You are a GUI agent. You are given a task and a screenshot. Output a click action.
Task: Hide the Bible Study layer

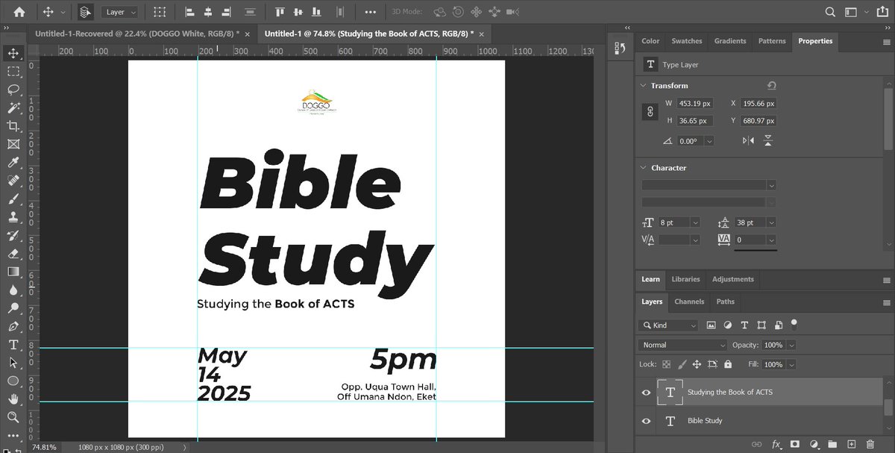tap(646, 421)
